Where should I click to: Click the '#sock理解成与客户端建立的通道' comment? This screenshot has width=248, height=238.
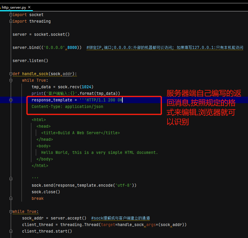click(x=121, y=218)
